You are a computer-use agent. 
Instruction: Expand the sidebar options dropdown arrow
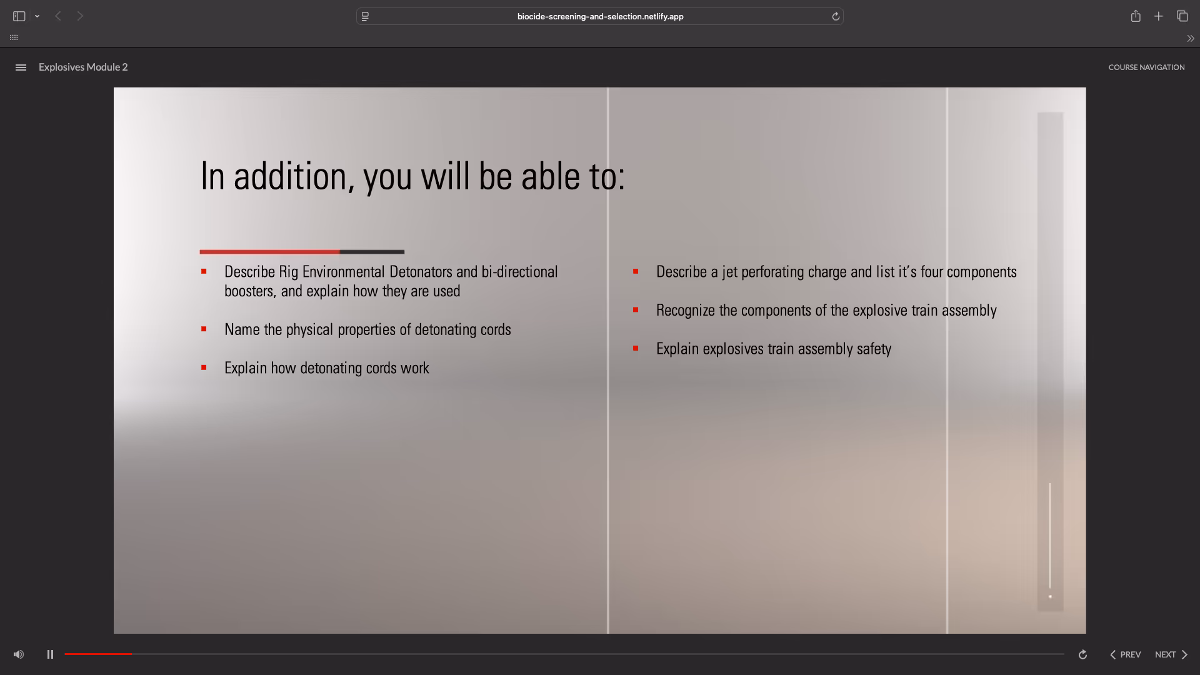[x=37, y=16]
